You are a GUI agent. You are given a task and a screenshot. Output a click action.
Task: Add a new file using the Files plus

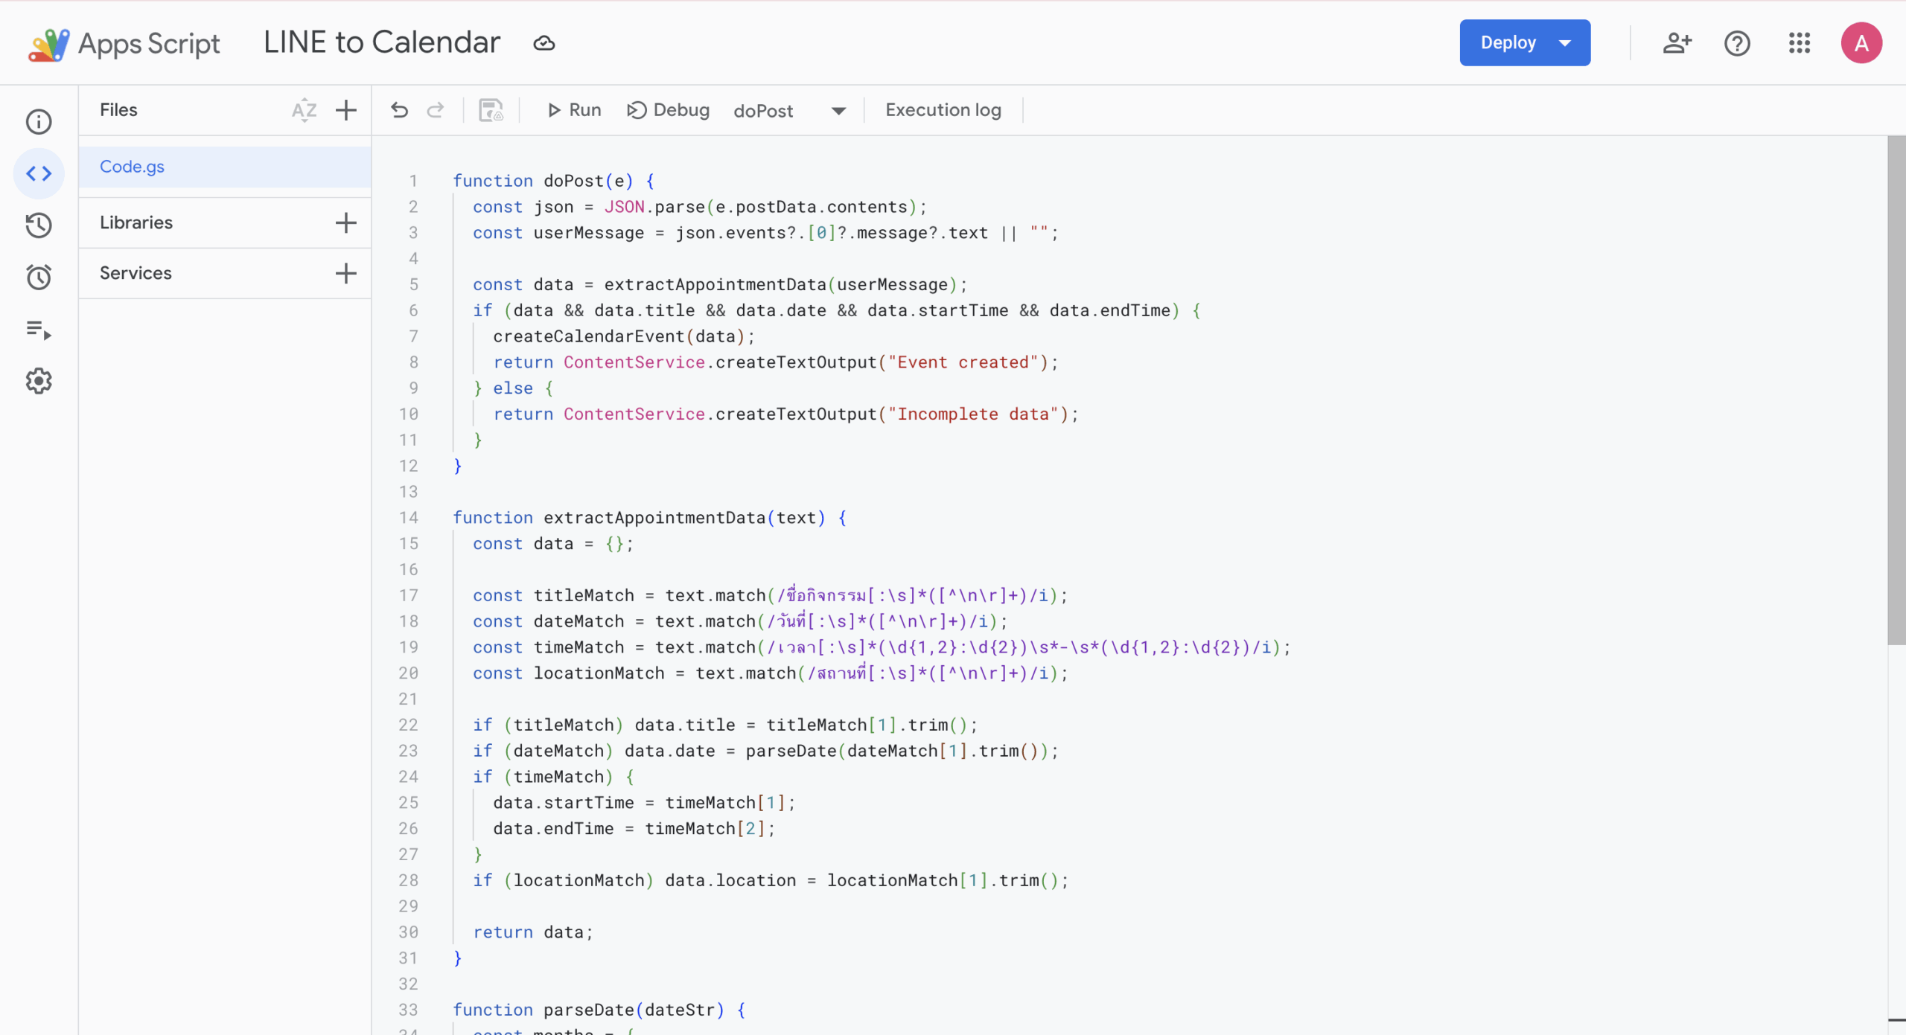(x=345, y=110)
